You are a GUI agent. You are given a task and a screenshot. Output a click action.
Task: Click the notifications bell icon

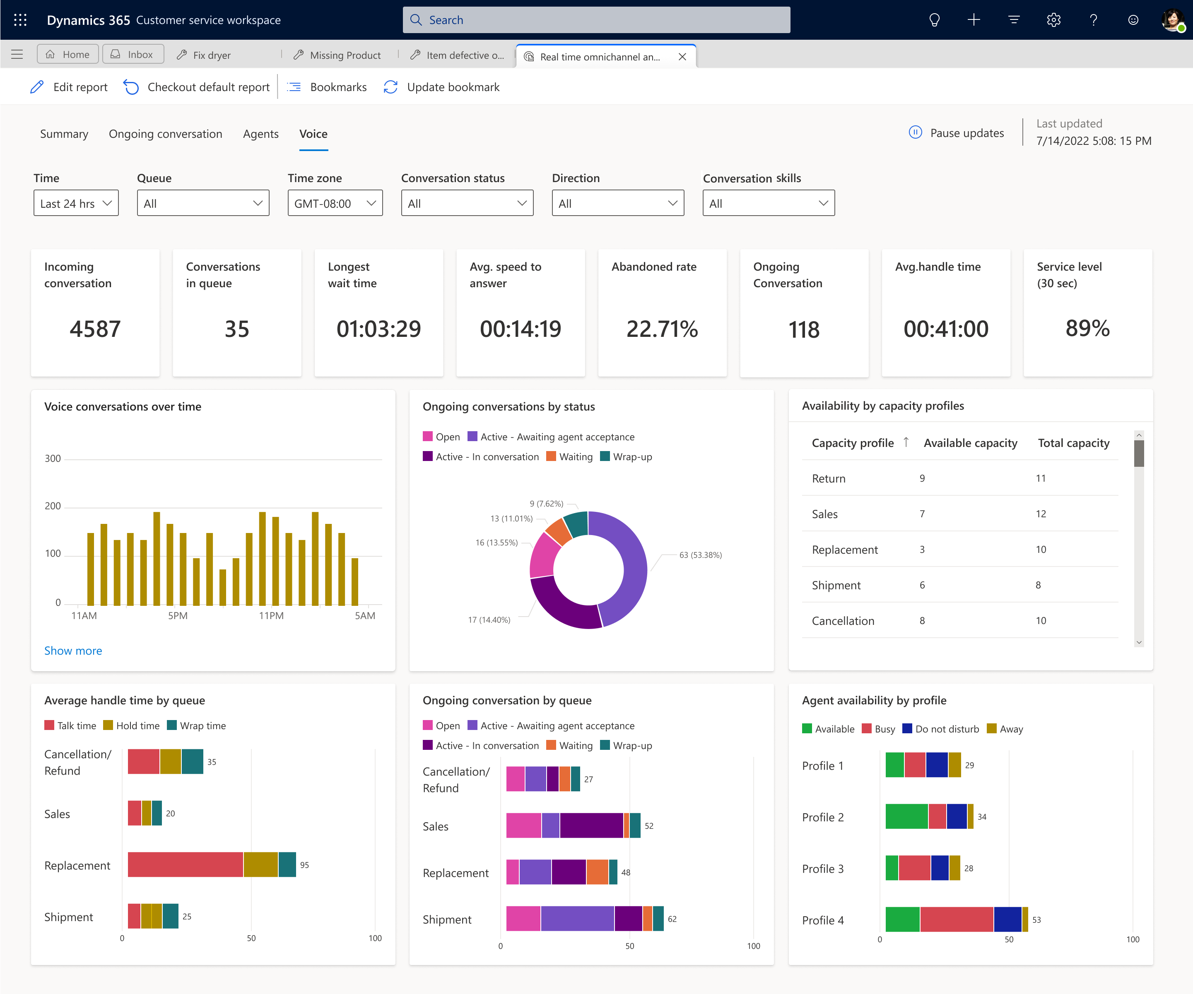click(933, 19)
